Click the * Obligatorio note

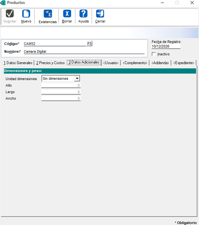(x=186, y=223)
